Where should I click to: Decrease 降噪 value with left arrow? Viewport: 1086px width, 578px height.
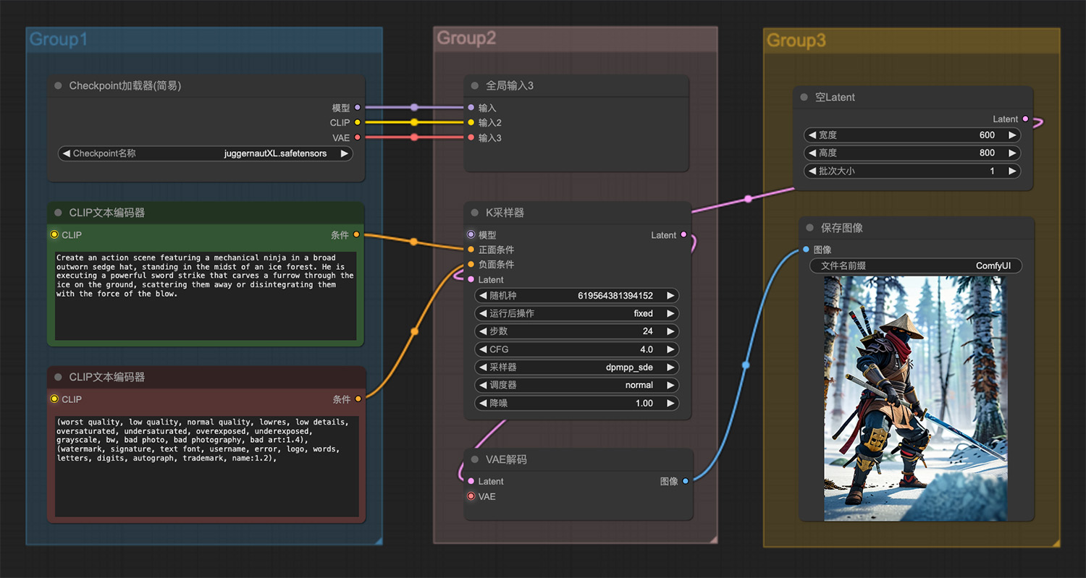point(483,404)
